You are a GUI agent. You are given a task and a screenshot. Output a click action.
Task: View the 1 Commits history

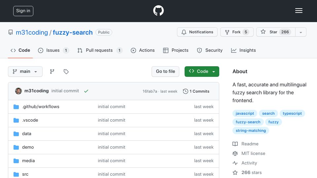[196, 91]
